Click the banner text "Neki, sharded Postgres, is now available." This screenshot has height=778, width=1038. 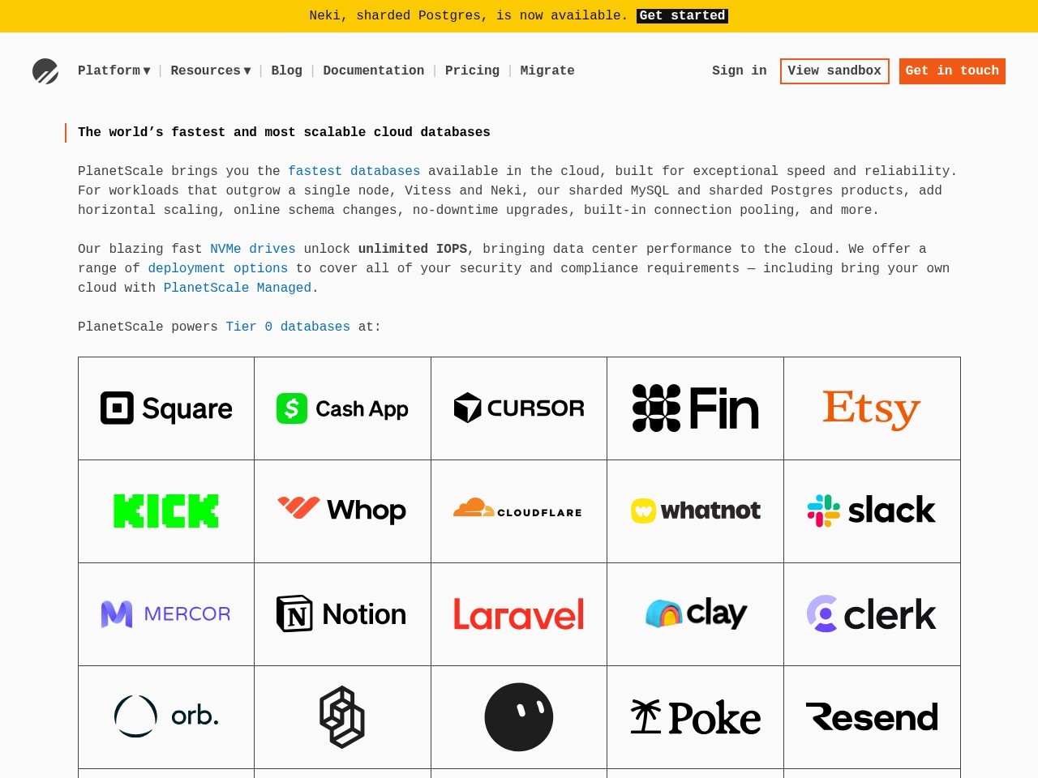pyautogui.click(x=469, y=15)
